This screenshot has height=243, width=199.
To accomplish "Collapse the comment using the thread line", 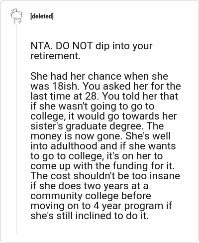I will tap(16, 129).
